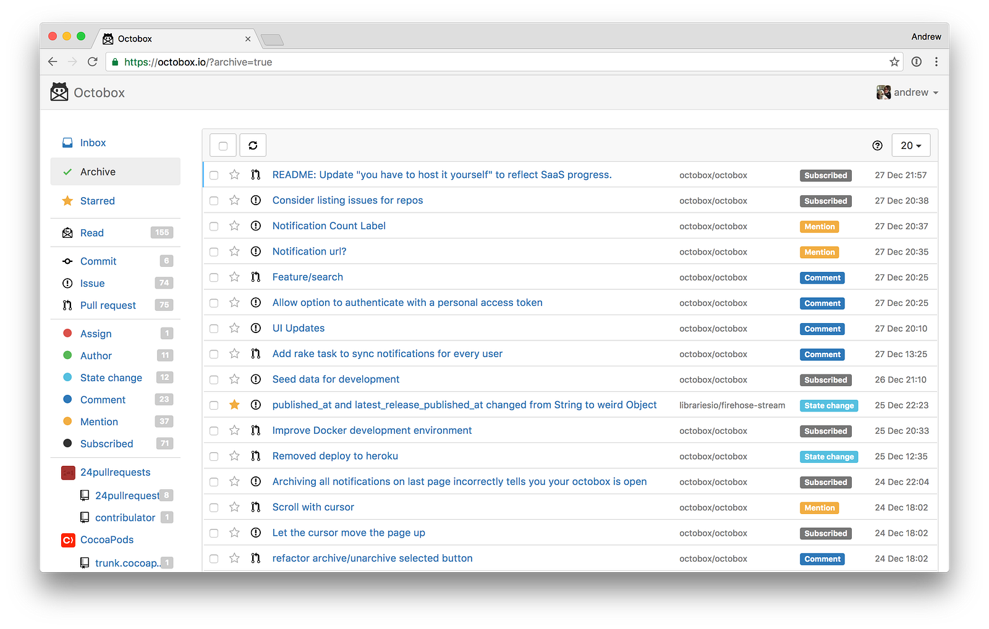Select the Archive sidebar item
Image resolution: width=989 pixels, height=629 pixels.
coord(115,172)
